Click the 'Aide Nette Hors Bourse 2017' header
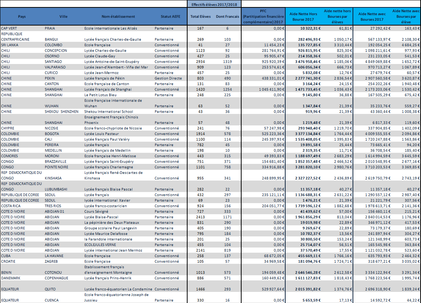 coord(303,17)
